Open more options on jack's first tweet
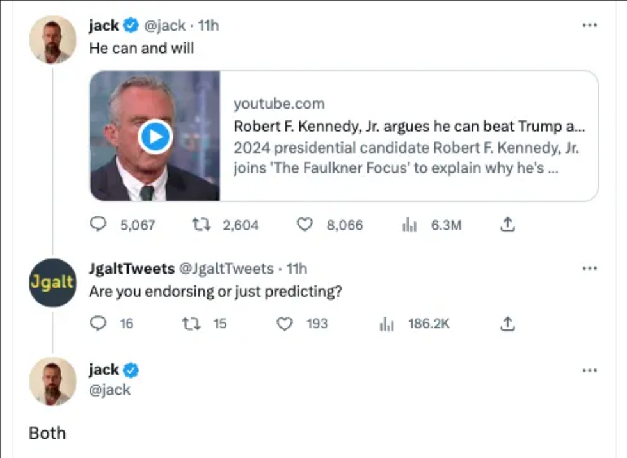Screen dimensions: 627x458 [x=589, y=26]
